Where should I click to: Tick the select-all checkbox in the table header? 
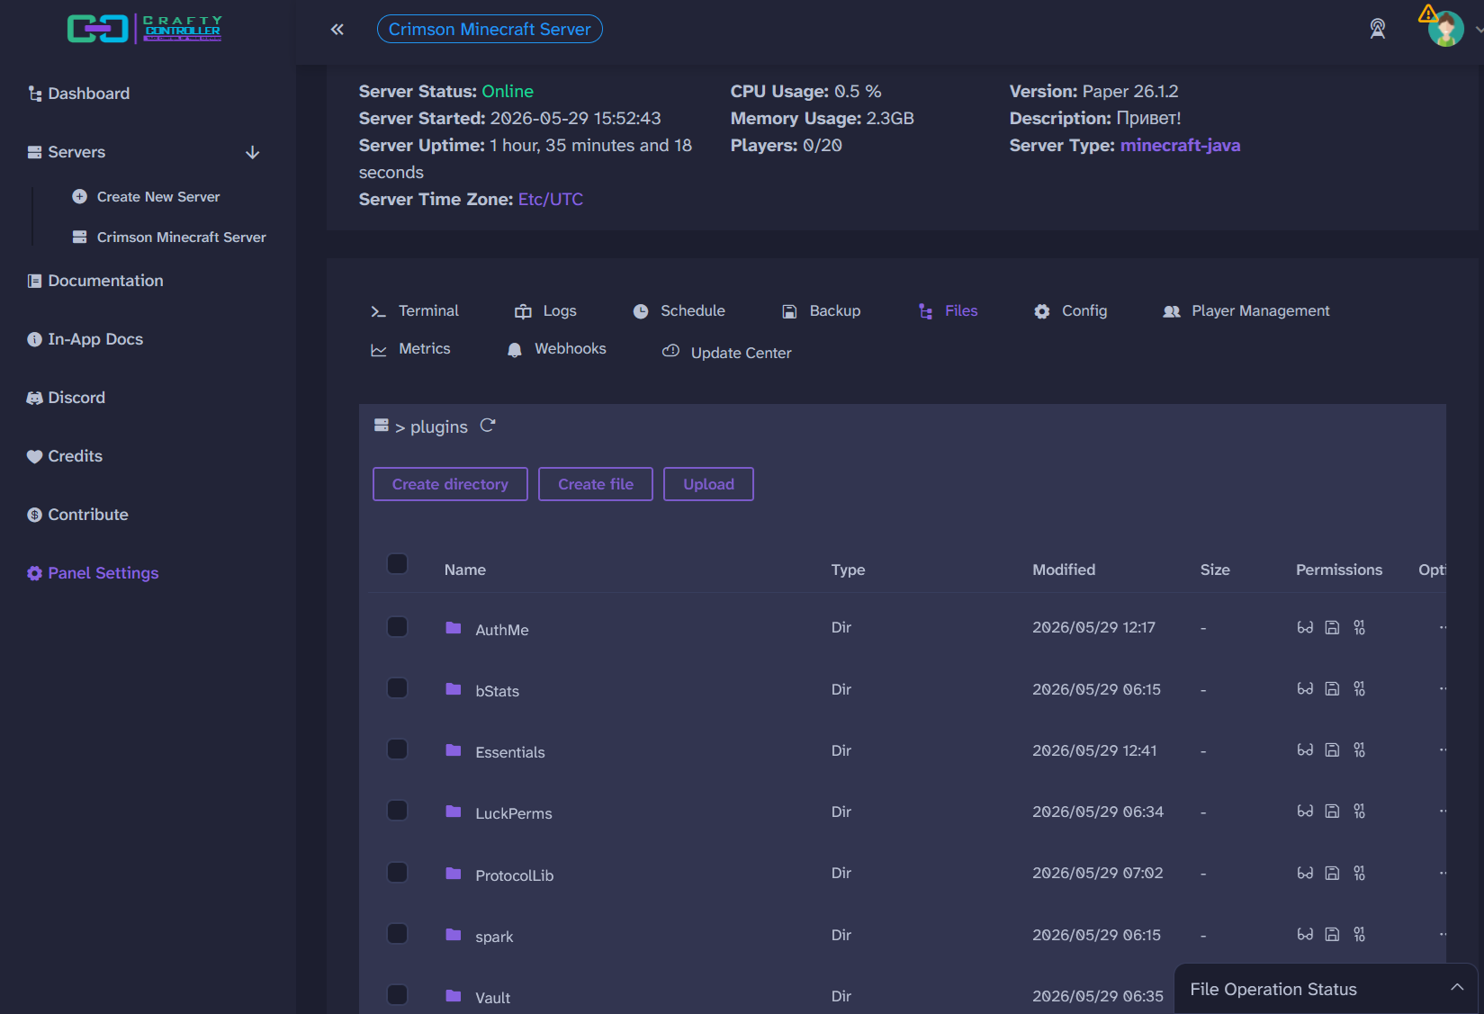(397, 564)
